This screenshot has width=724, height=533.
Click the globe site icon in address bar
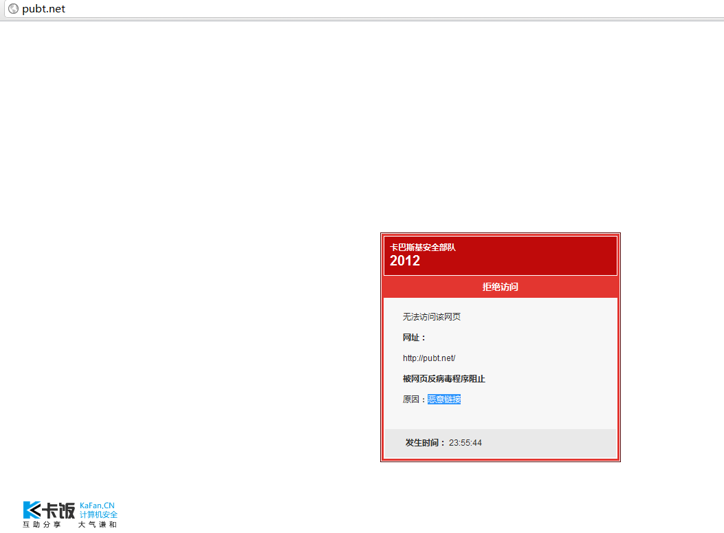[13, 9]
